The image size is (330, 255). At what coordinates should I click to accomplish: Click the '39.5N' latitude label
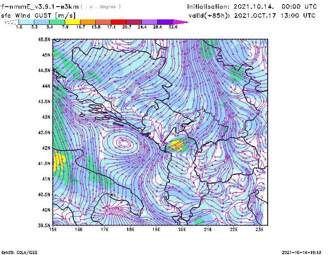tap(44, 226)
